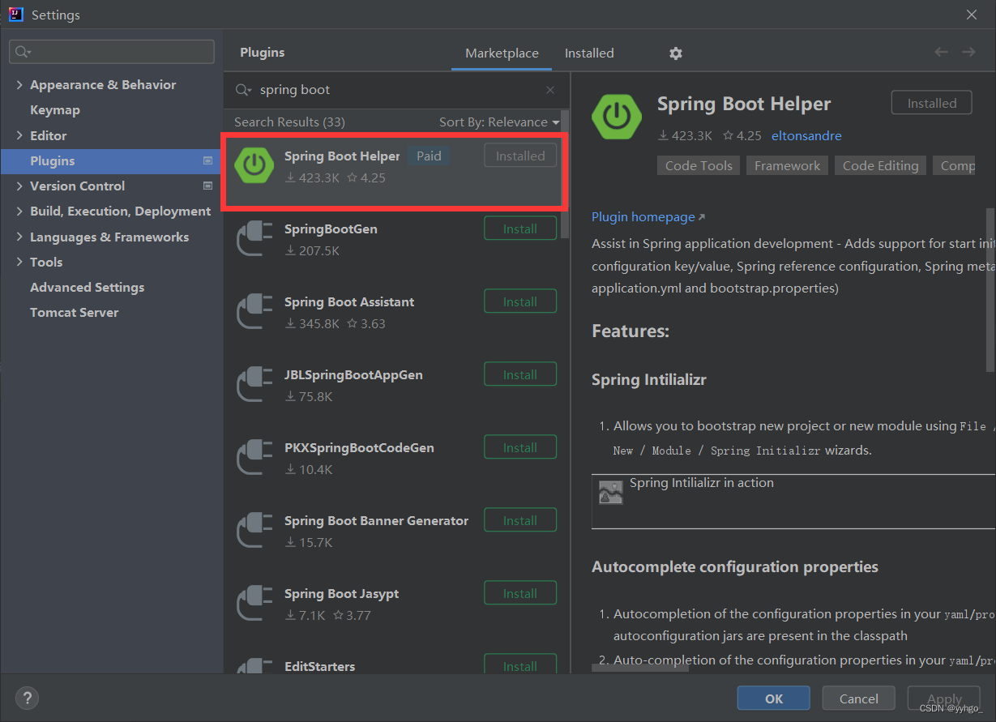Select the Spring Boot Helper plugin icon
Image resolution: width=996 pixels, height=722 pixels.
[x=254, y=165]
